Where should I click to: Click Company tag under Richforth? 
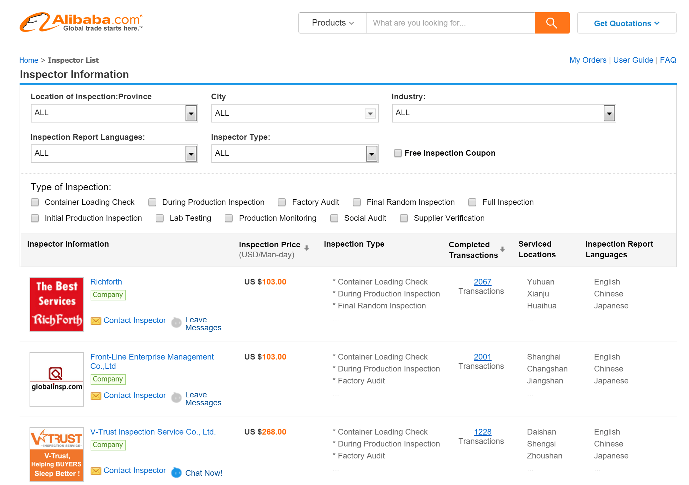pyautogui.click(x=108, y=295)
